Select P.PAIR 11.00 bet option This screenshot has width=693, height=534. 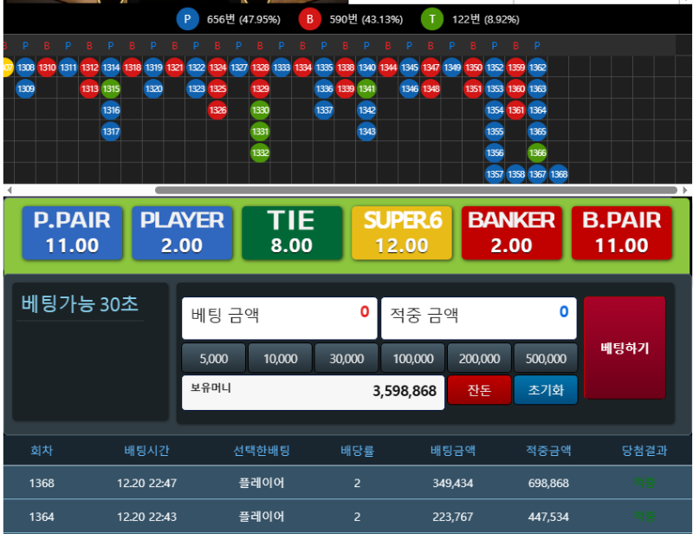72,233
